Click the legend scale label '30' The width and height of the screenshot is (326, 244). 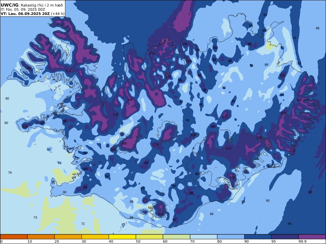[x=84, y=241]
